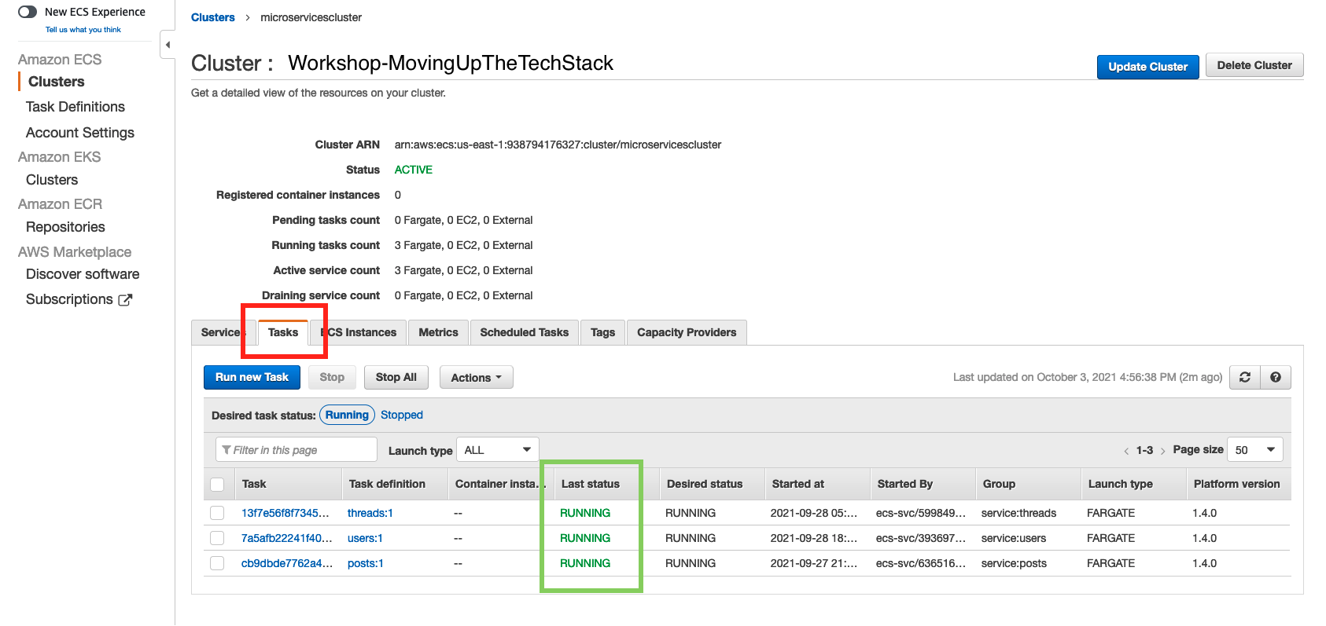This screenshot has height=626, width=1326.
Task: Check the box for task 13f7e56f8f7345
Action: tap(217, 513)
